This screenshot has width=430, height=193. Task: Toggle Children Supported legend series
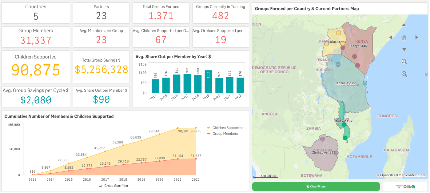pyautogui.click(x=225, y=128)
